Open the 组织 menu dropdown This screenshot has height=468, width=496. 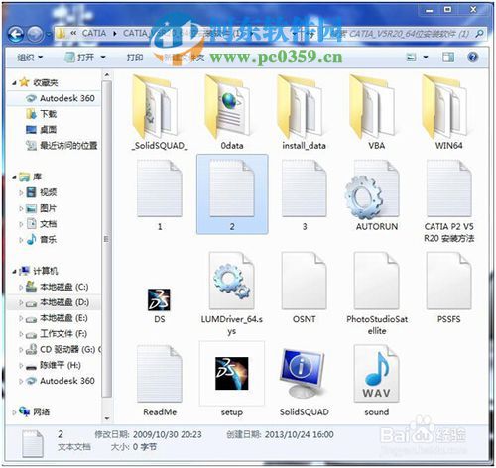(x=30, y=58)
